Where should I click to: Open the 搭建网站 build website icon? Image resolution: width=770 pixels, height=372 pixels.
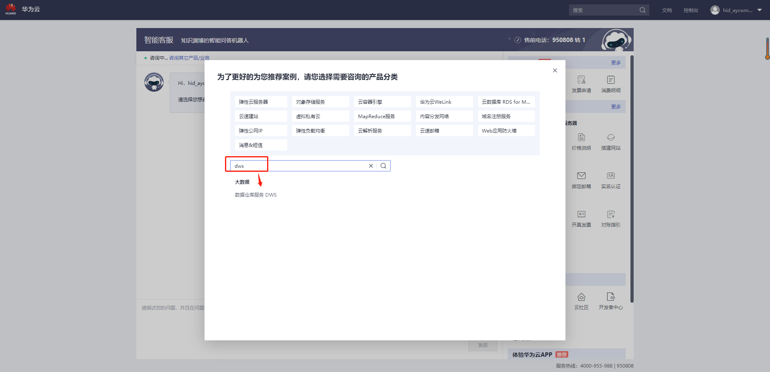pos(611,141)
